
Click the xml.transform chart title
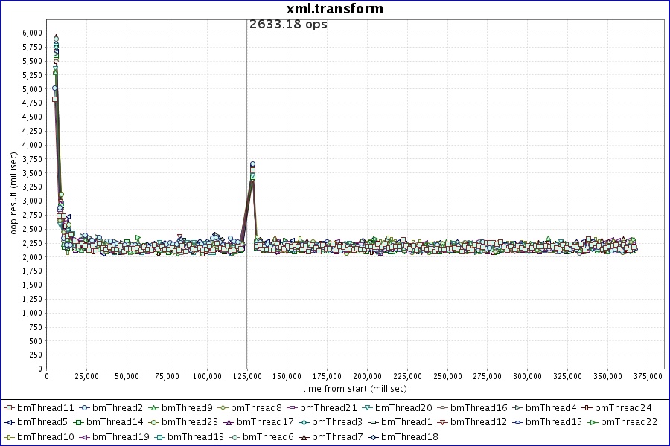click(335, 9)
